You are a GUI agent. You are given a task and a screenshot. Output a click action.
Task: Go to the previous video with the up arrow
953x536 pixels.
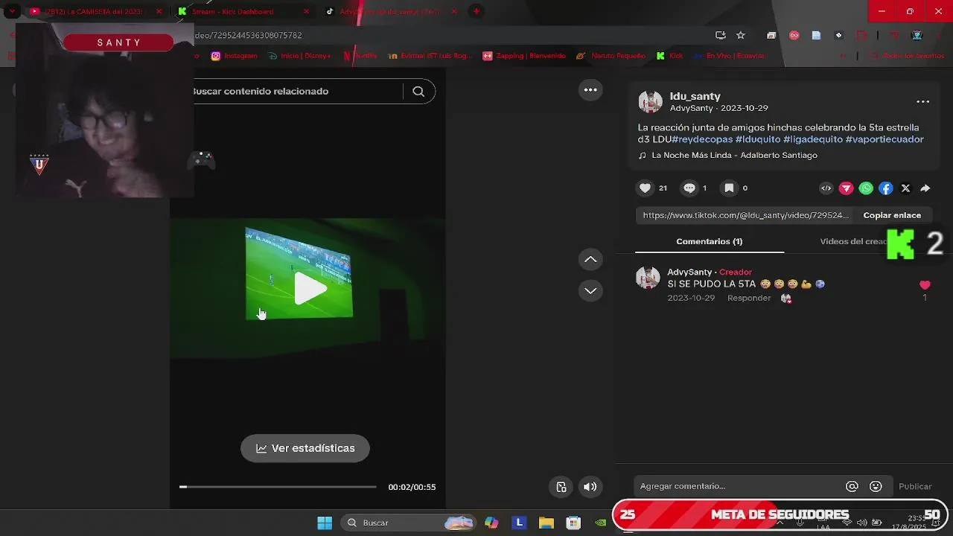pyautogui.click(x=590, y=259)
